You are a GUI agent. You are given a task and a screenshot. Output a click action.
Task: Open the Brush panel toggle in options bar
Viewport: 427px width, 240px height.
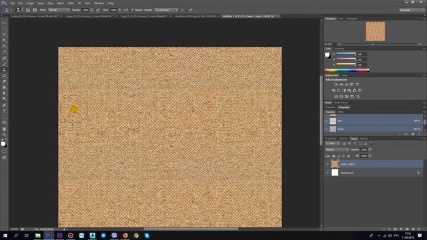point(28,10)
